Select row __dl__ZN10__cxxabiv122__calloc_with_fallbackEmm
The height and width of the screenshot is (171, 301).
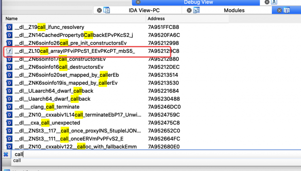(x=76, y=147)
